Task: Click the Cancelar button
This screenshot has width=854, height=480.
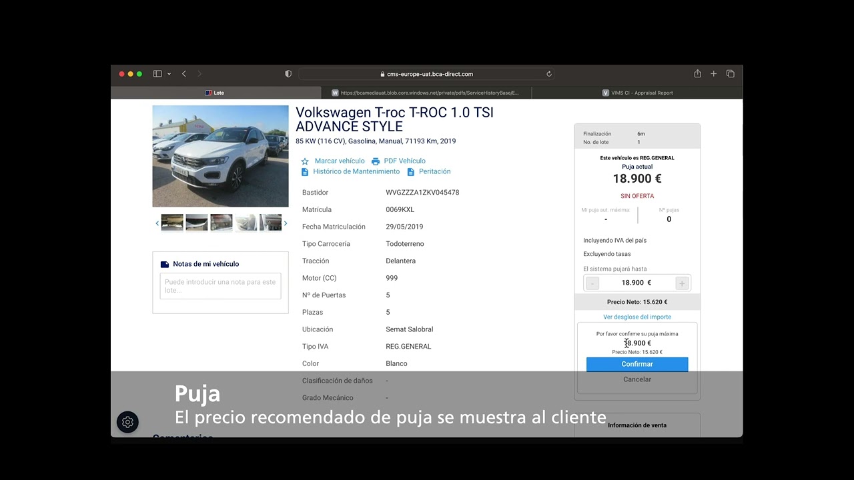Action: [x=637, y=379]
